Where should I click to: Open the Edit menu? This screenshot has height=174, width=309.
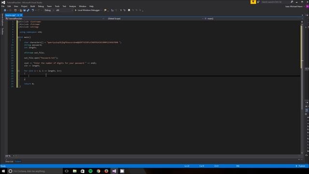pos(9,6)
